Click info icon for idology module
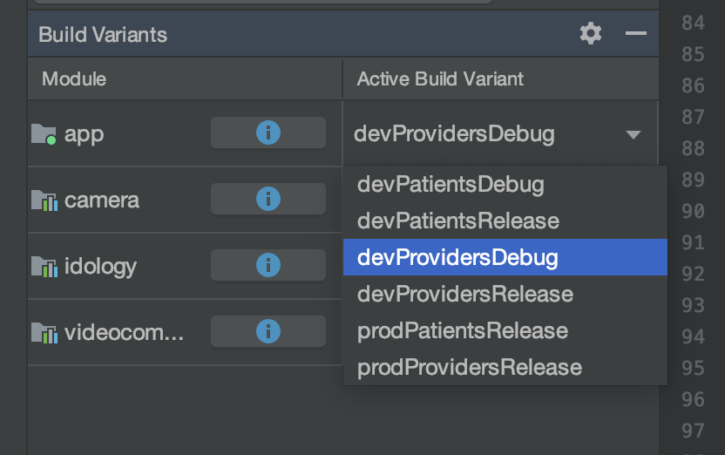Image resolution: width=725 pixels, height=455 pixels. pos(268,265)
